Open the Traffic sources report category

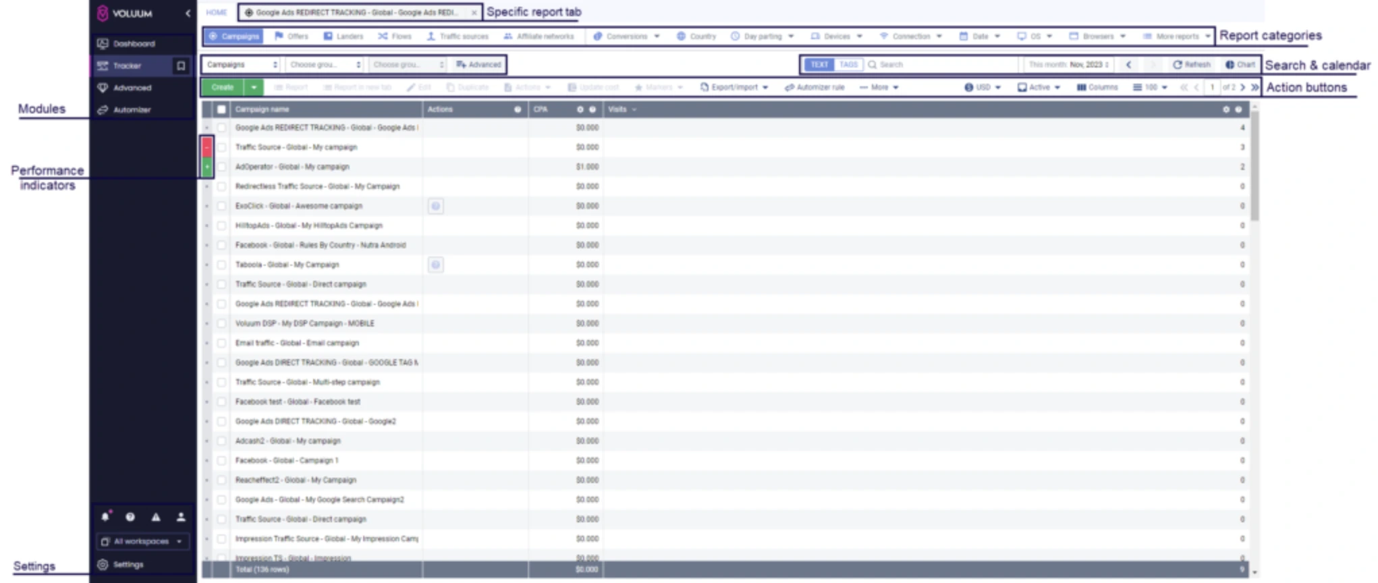coord(458,36)
